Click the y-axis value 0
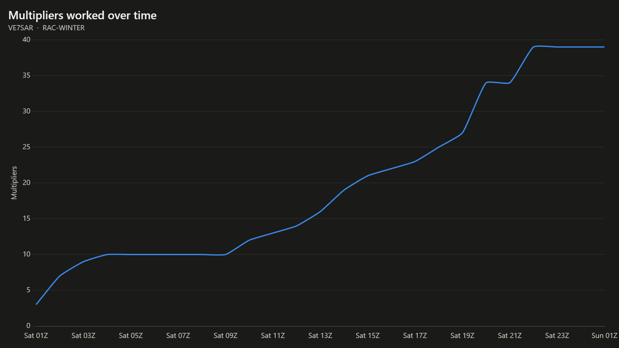 click(29, 326)
